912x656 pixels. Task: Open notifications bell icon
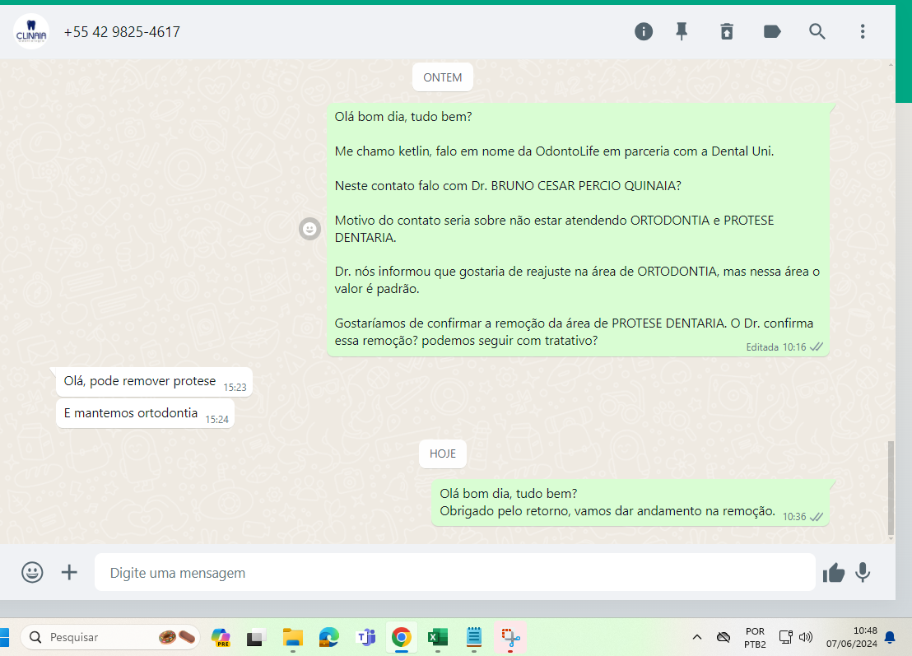(x=890, y=637)
